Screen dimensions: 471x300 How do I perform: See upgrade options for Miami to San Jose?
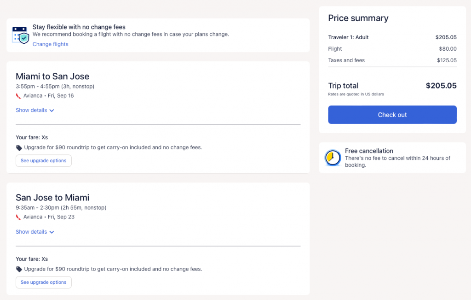[x=44, y=161]
